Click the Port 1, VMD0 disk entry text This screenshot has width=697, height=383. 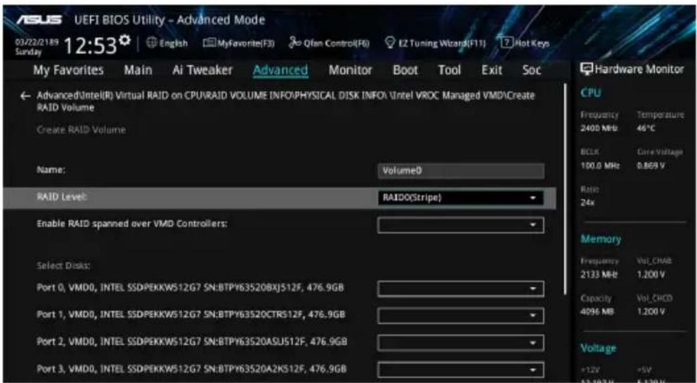pyautogui.click(x=190, y=314)
